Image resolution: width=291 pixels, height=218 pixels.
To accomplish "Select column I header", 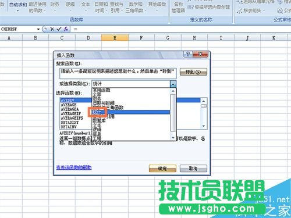I will click(221, 38).
